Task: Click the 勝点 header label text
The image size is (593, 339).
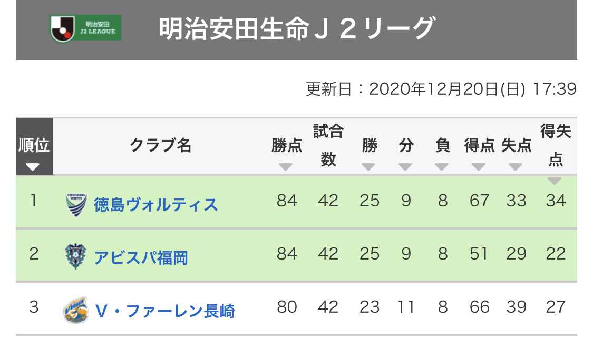Action: point(287,145)
